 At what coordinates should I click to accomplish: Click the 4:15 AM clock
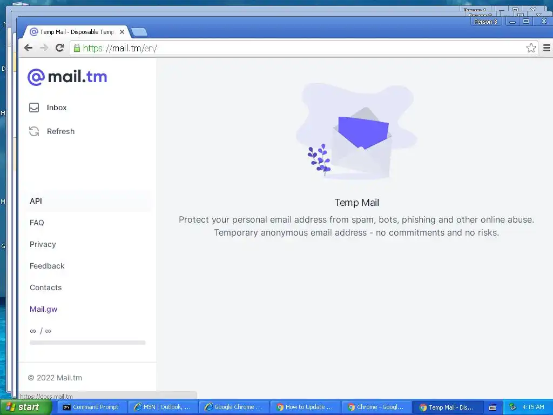click(x=533, y=407)
